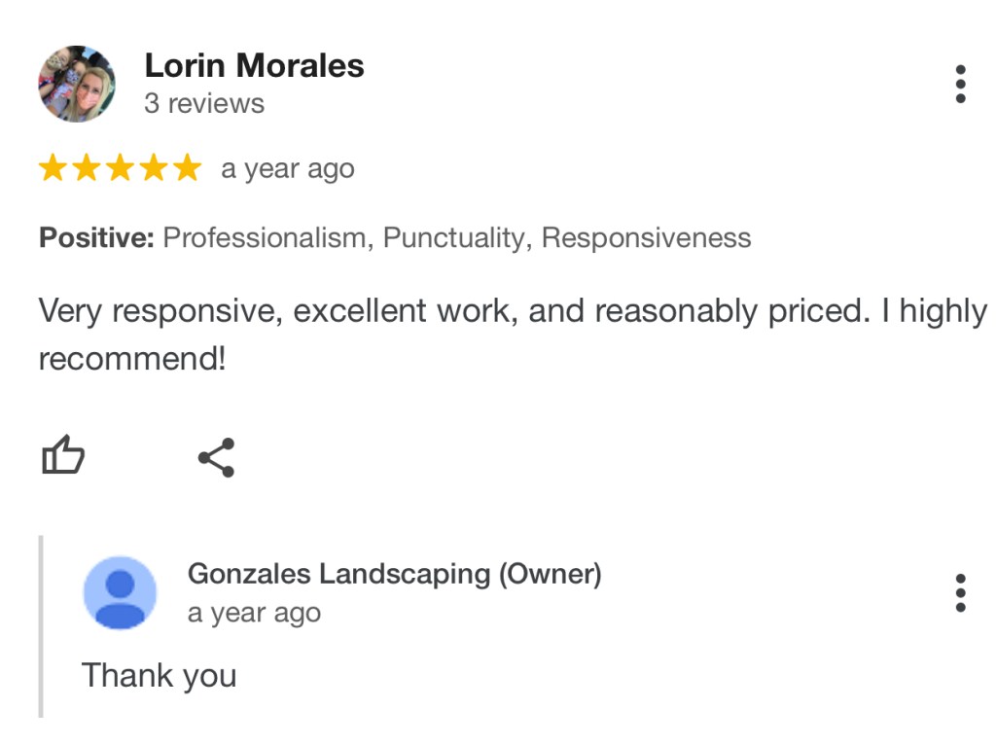Click the review's "a year ago" timestamp beside the stars
Viewport: 996px width, 745px height.
coord(288,169)
